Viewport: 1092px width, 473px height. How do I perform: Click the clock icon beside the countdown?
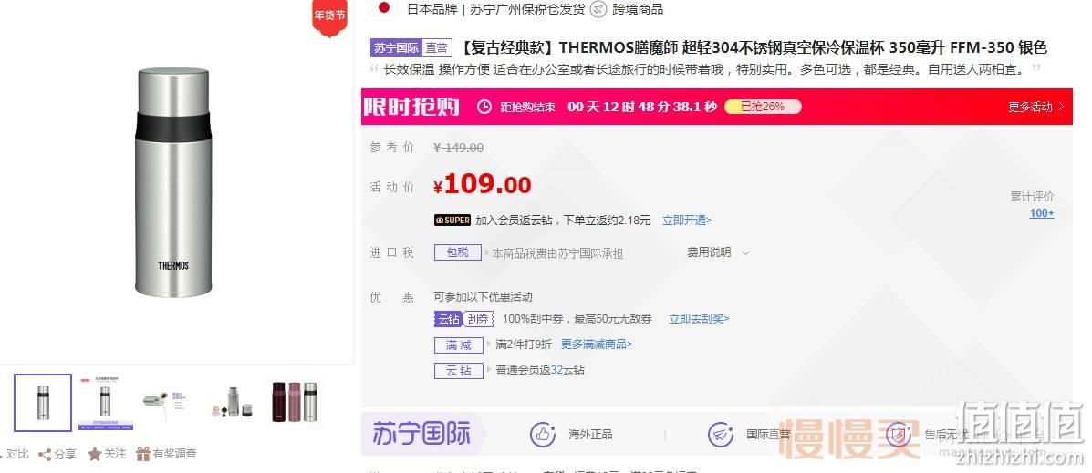point(484,107)
